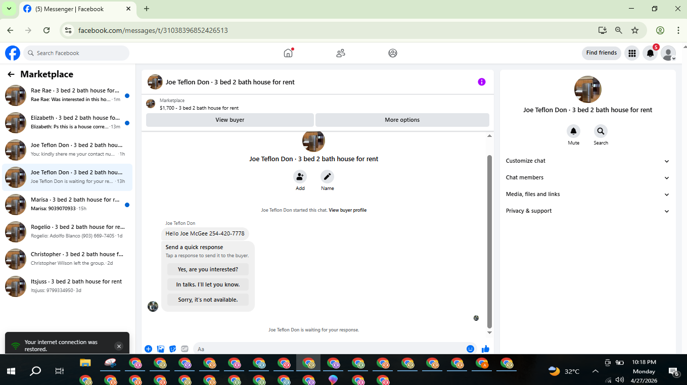Screen dimensions: 687x385
Task: Click '$1,700 - 3 bed 2 bath house for rent' text
Action: coord(199,108)
